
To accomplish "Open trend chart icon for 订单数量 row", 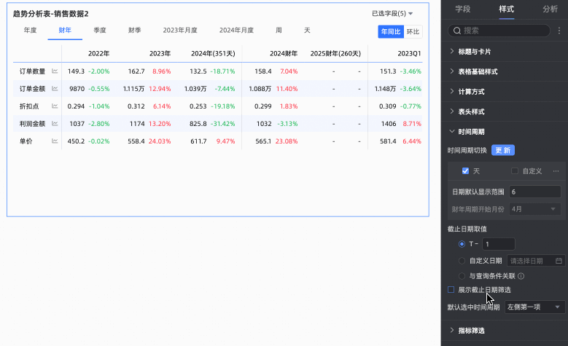I will point(55,71).
